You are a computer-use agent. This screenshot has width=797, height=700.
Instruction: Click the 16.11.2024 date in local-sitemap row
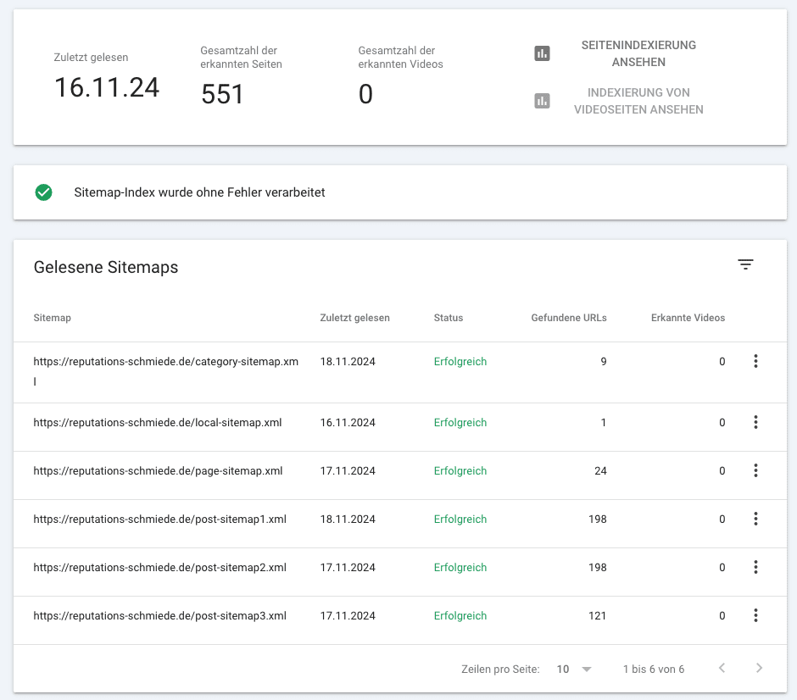348,423
